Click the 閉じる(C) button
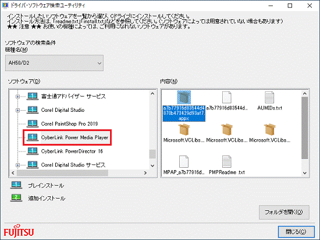320x240 pixels. click(x=296, y=232)
